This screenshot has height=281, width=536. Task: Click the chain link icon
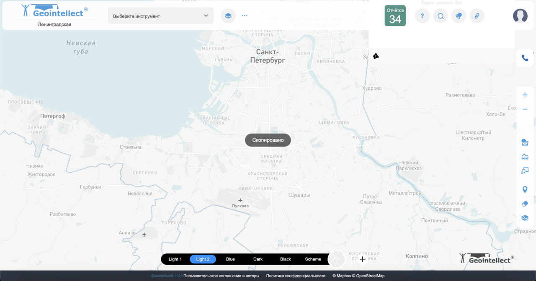tap(477, 16)
